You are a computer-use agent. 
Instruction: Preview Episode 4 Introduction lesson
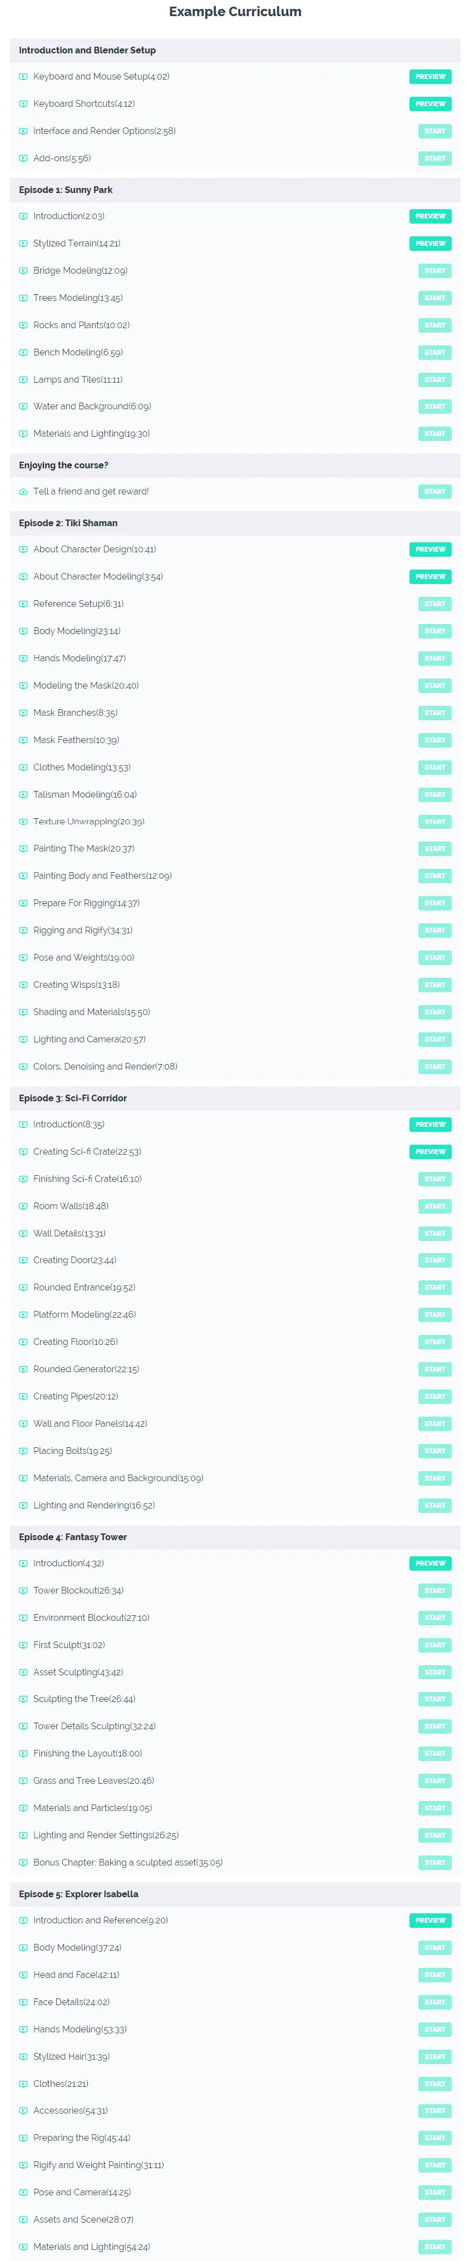[x=431, y=1563]
